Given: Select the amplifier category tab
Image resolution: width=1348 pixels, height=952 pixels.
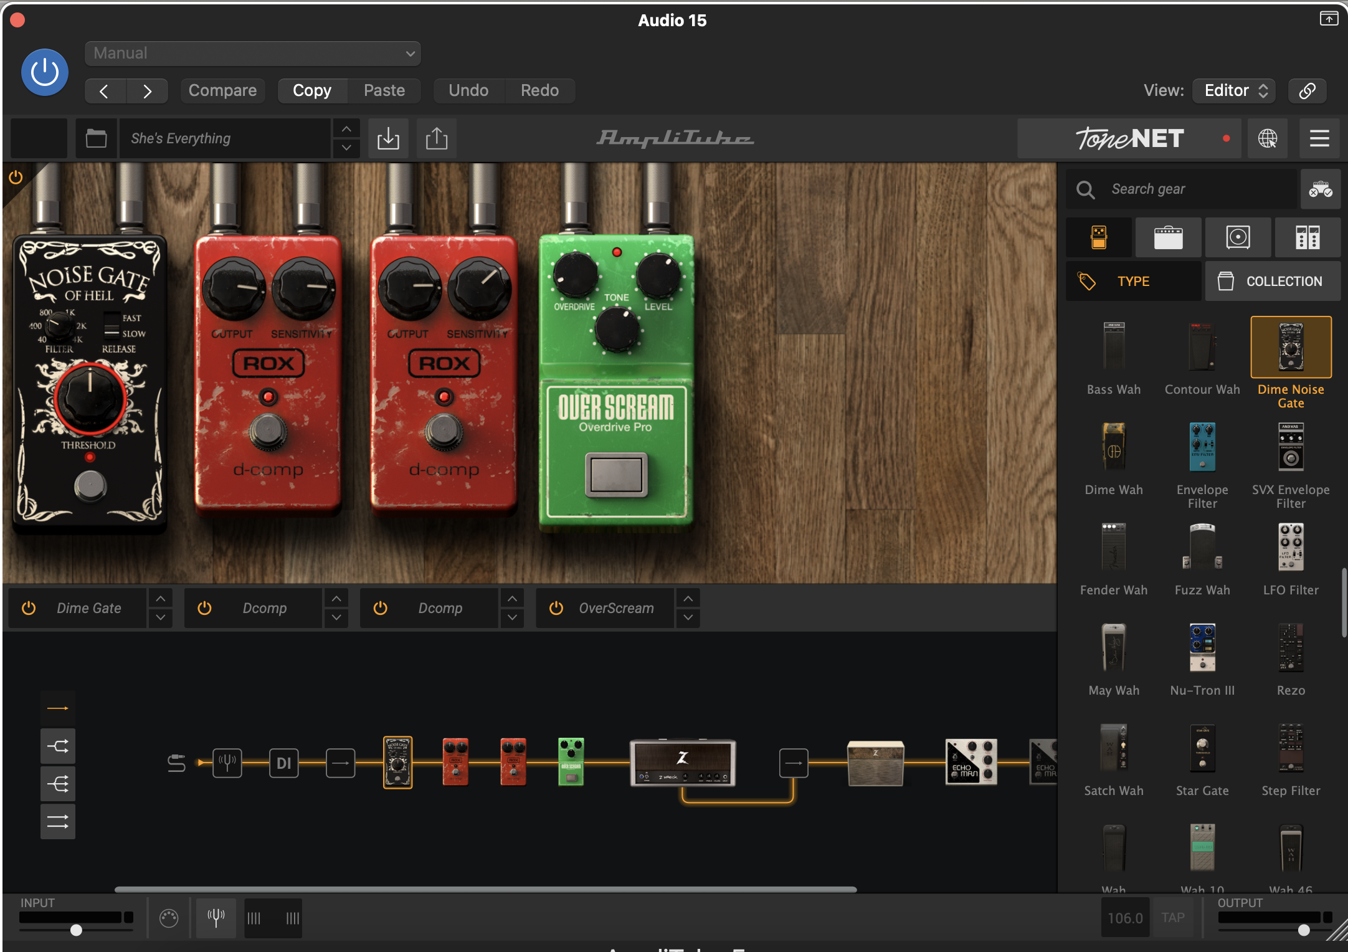Looking at the screenshot, I should [1169, 237].
